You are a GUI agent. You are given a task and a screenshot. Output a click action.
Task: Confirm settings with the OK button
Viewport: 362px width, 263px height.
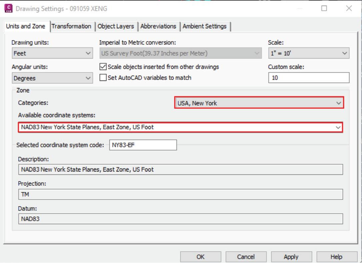point(201,257)
